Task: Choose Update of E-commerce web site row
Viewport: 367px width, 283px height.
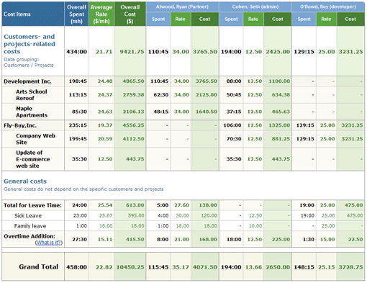Action: coord(183,159)
